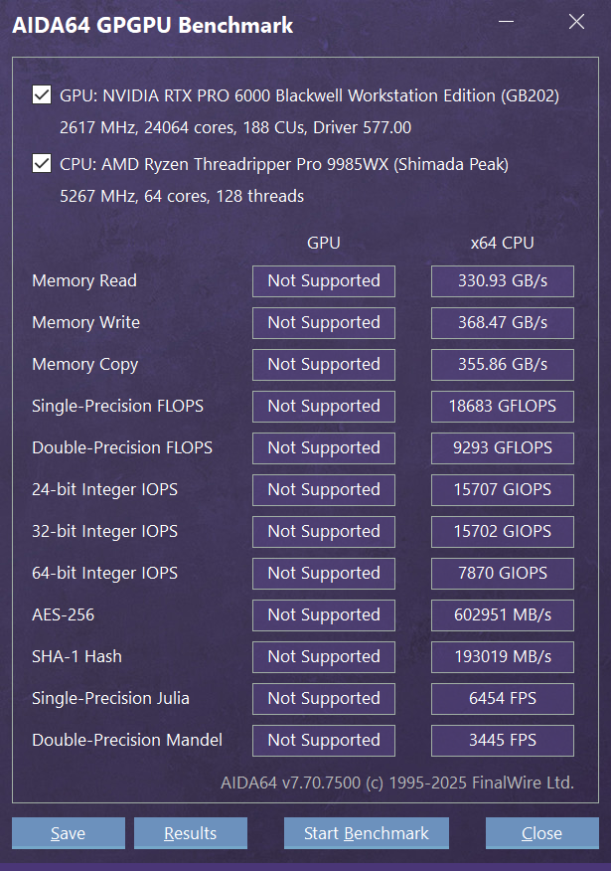Viewport: 611px width, 871px height.
Task: Select the Memory Read CPU result 330.93 GB/s
Action: tap(503, 281)
